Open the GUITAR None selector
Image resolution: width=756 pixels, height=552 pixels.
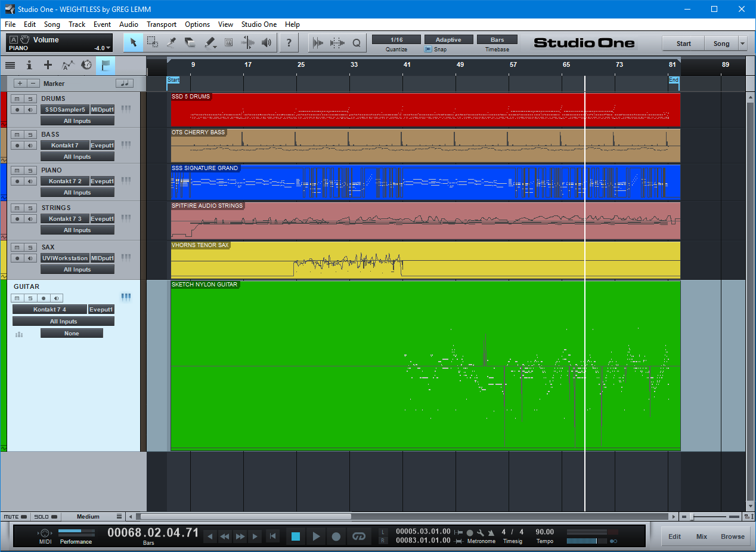(x=72, y=334)
